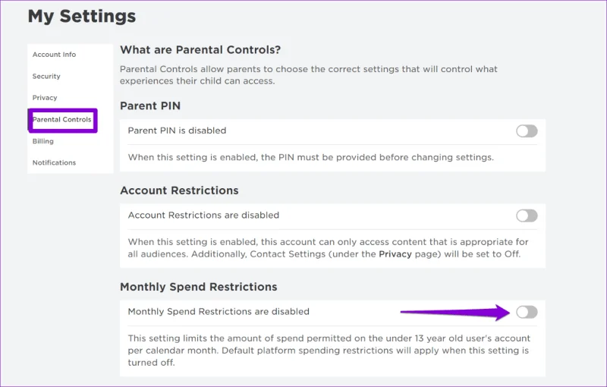Open the Account Info settings tab
Image resolution: width=607 pixels, height=387 pixels.
54,55
